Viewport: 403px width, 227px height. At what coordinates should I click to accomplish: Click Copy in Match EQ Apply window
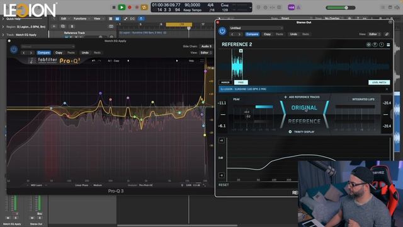pos(59,53)
